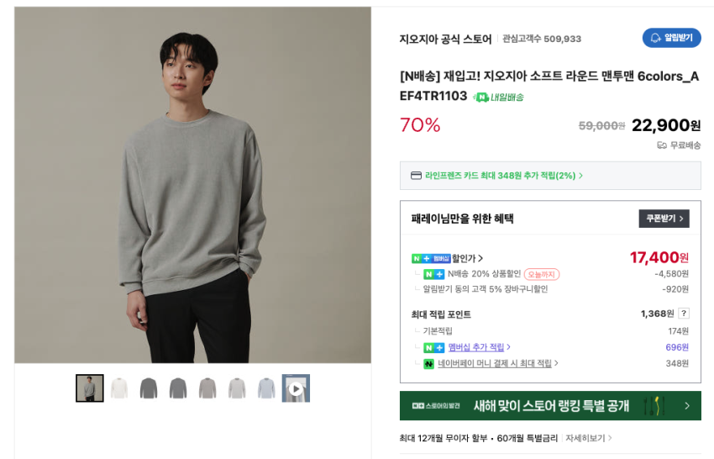
Task: Play the product video thumbnail
Action: tap(296, 388)
